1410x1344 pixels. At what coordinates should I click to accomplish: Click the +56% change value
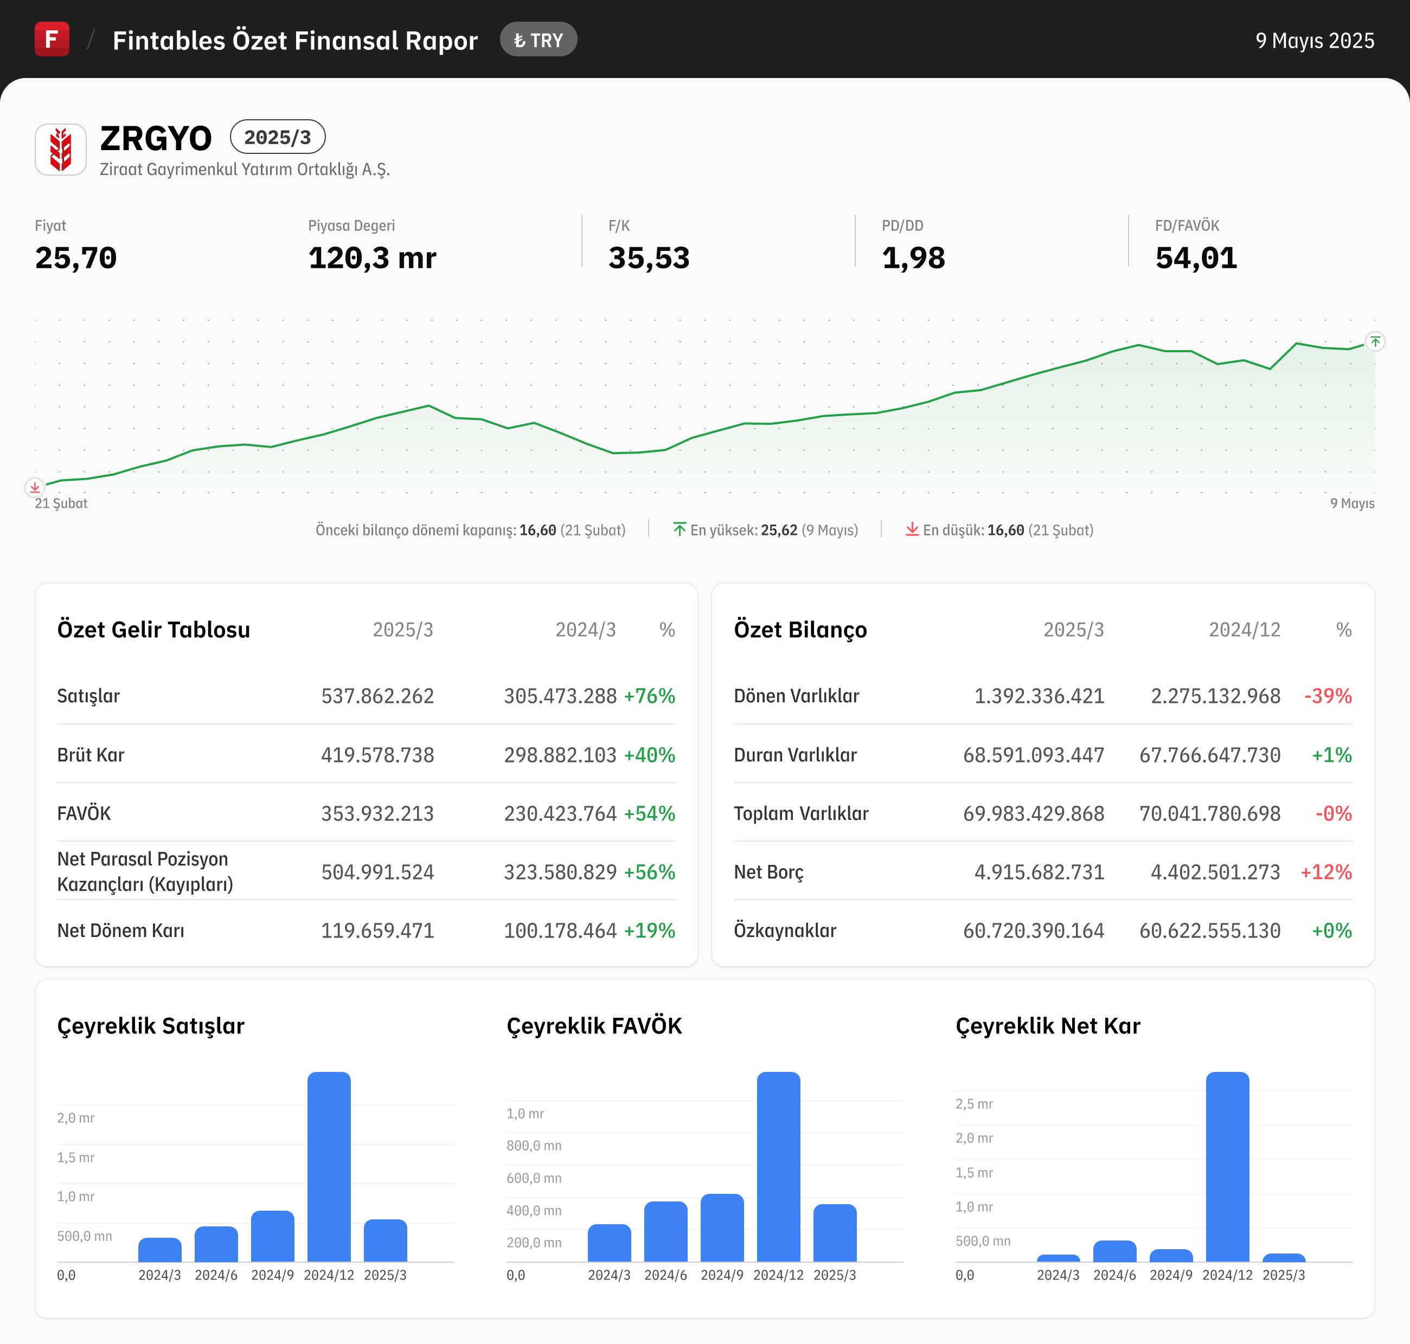point(650,872)
